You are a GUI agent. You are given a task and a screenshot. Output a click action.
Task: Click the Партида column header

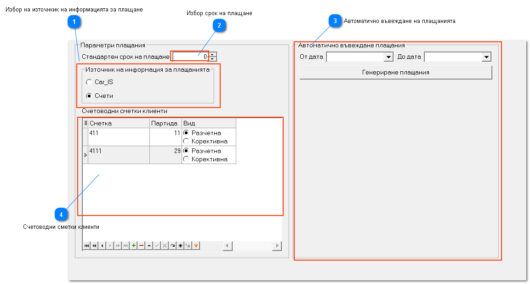tap(165, 124)
